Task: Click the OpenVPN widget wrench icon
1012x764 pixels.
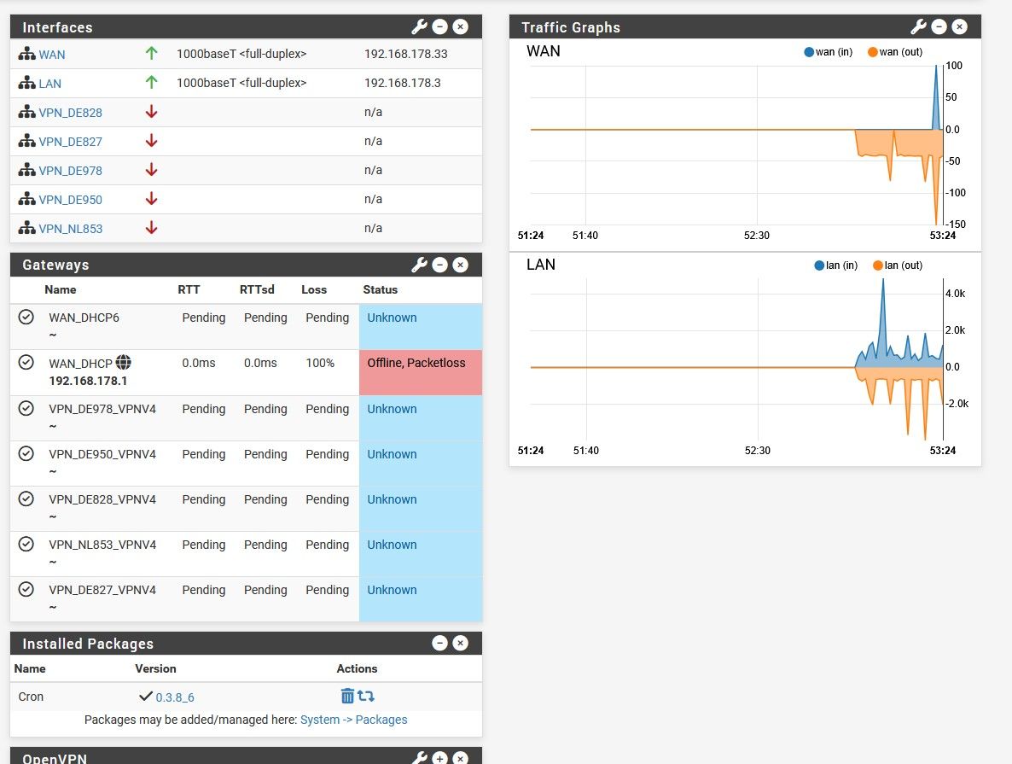Action: coord(419,758)
